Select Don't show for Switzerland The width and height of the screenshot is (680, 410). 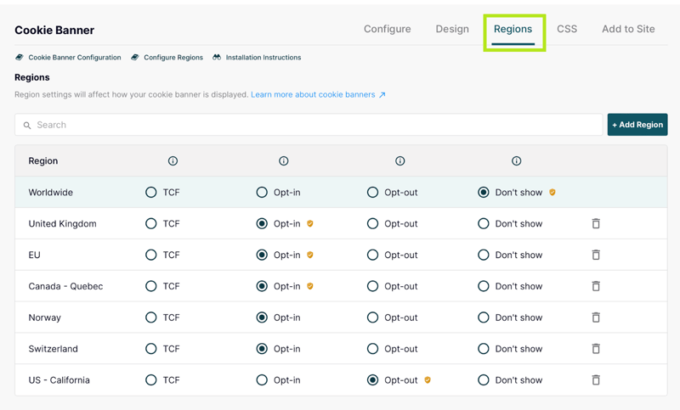(x=484, y=349)
